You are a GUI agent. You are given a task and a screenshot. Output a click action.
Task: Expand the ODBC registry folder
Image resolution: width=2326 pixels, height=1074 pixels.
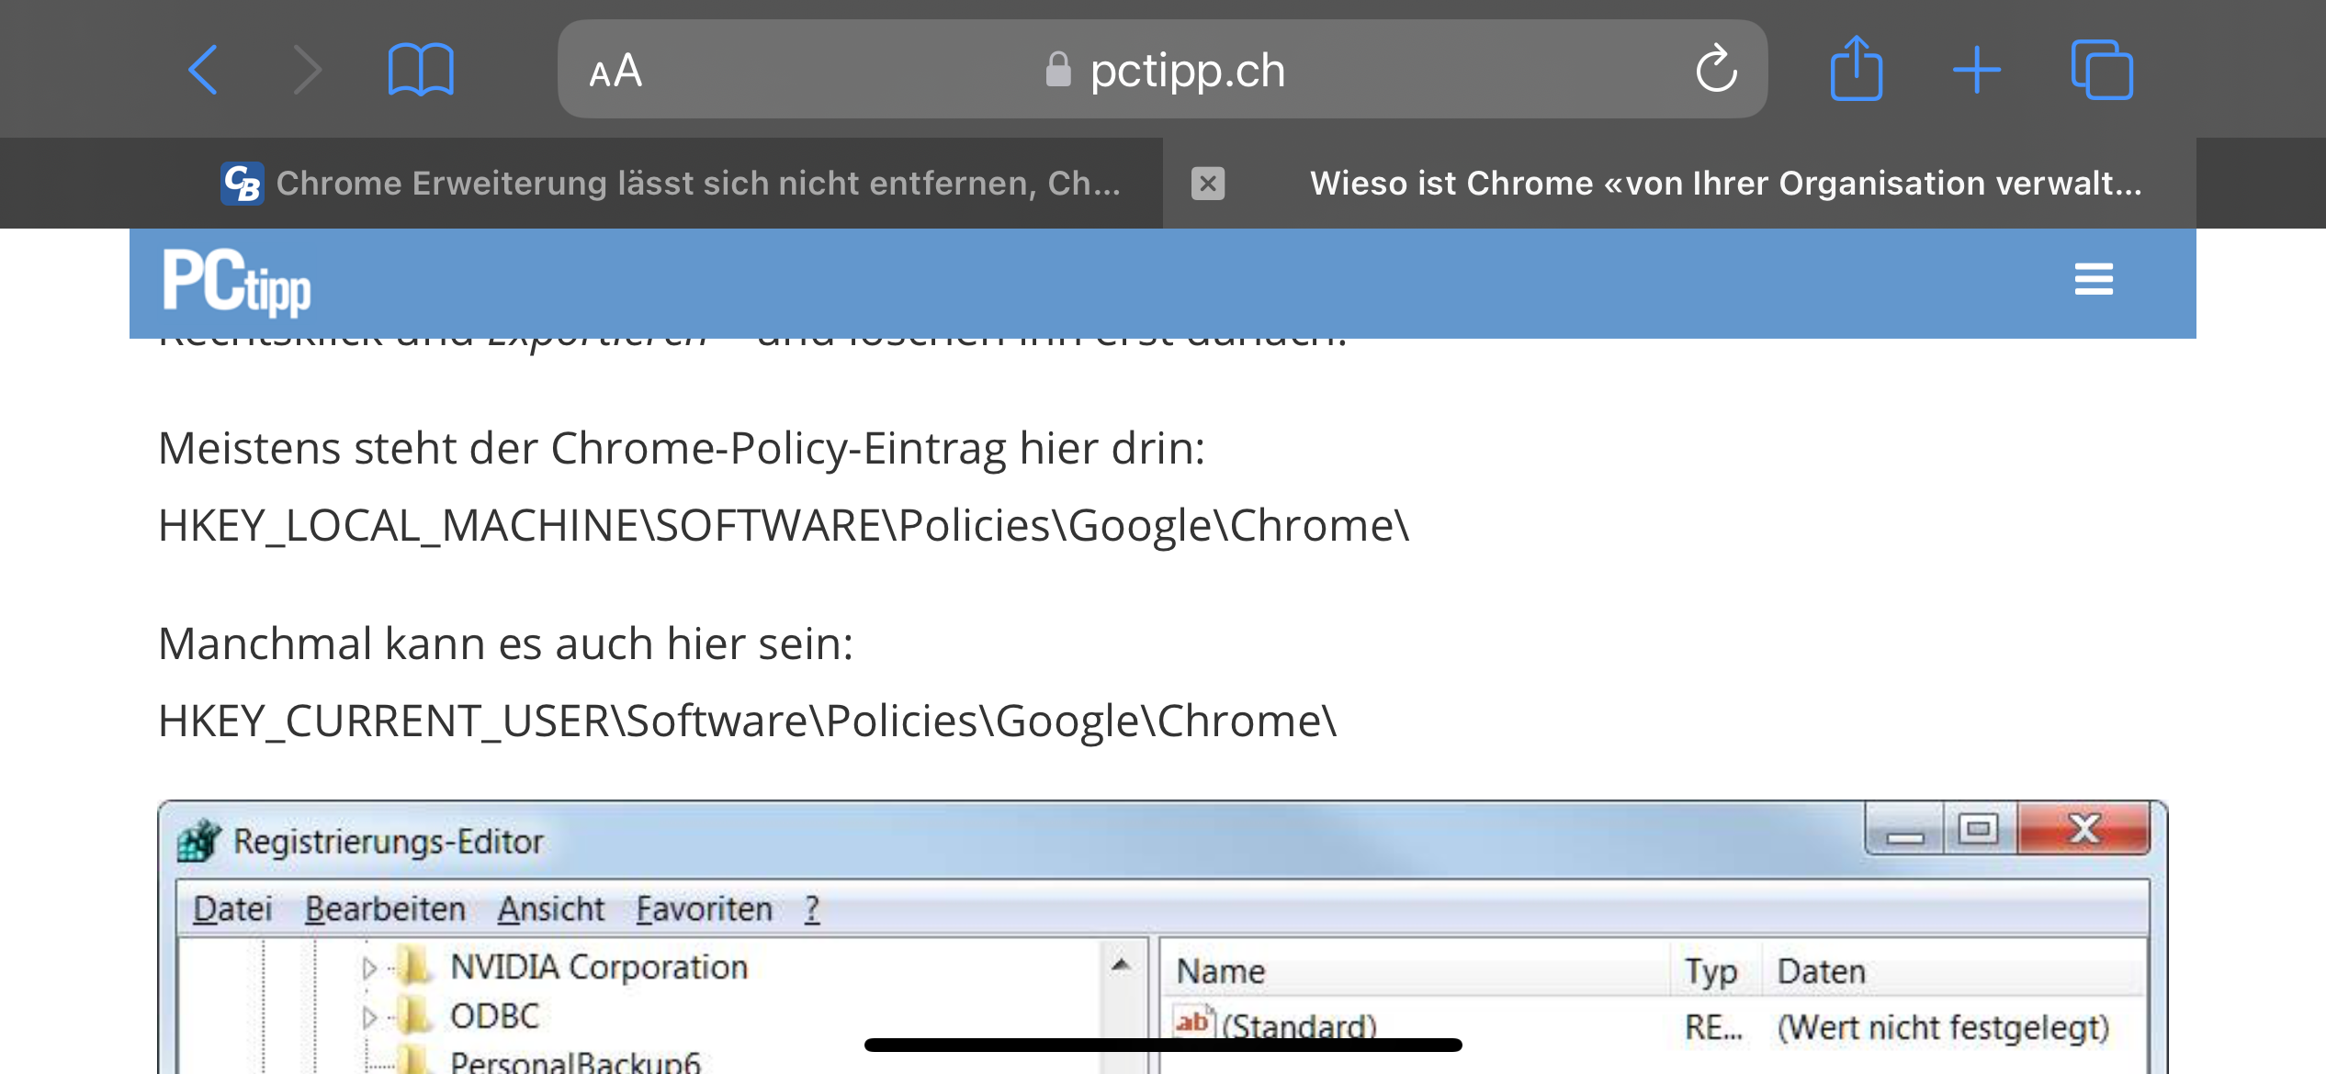(x=369, y=1017)
